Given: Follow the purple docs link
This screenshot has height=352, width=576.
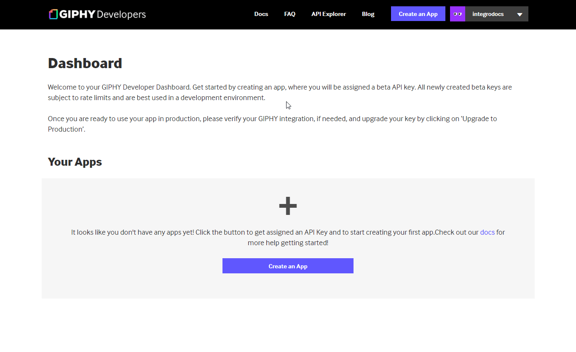Looking at the screenshot, I should 488,232.
